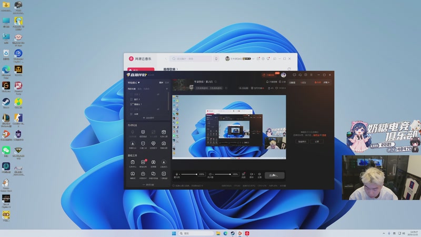Show the first hidden source via eye icon
The height and width of the screenshot is (237, 421).
pyautogui.click(x=158, y=94)
